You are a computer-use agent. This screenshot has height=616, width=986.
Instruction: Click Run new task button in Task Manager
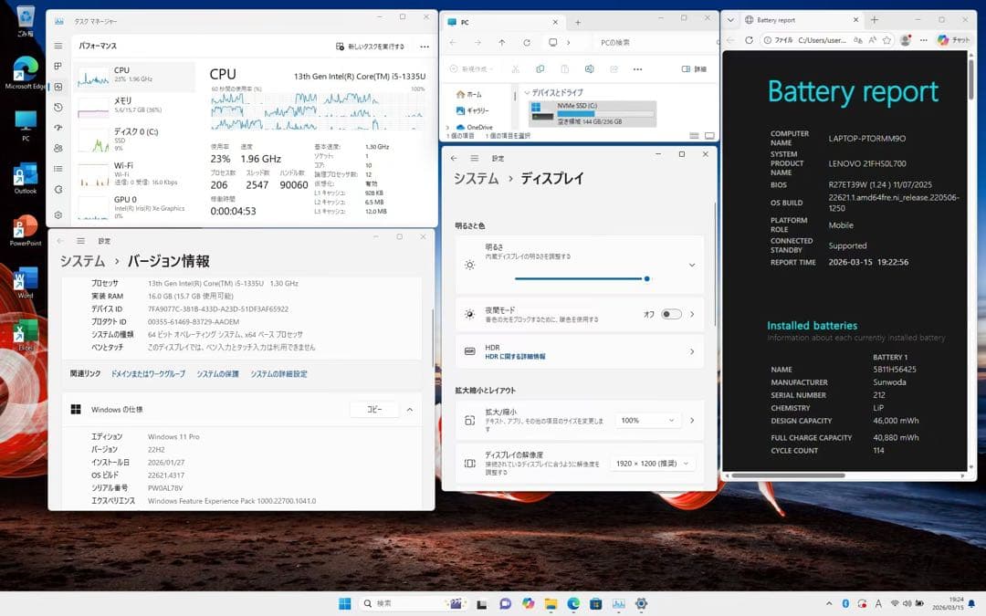[x=371, y=47]
